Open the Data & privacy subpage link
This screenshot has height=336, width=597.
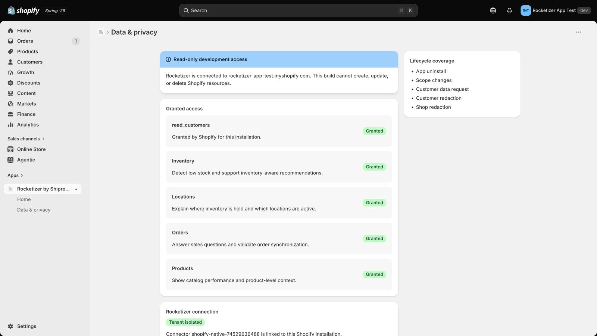click(34, 210)
